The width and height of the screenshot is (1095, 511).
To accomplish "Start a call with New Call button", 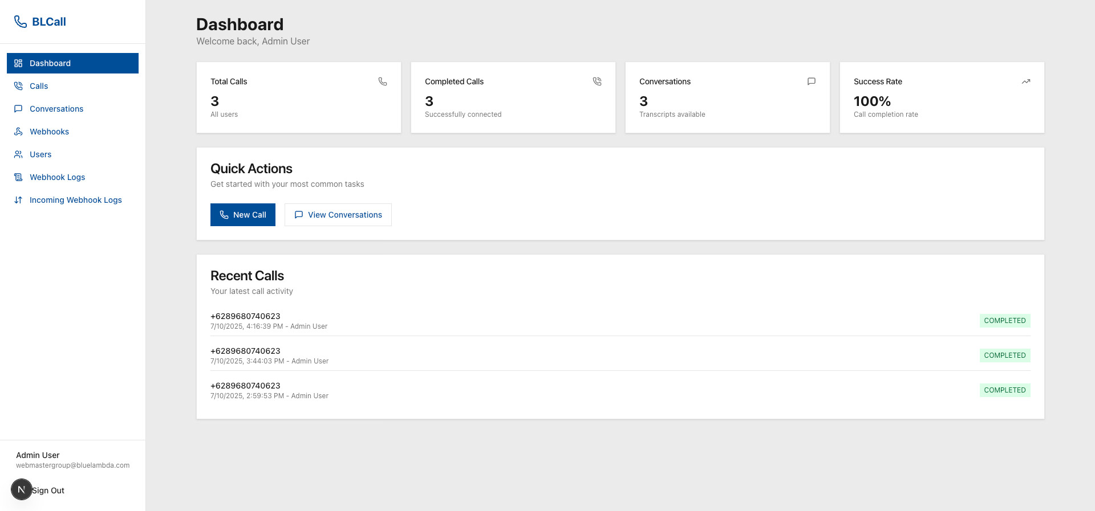I will tap(243, 215).
